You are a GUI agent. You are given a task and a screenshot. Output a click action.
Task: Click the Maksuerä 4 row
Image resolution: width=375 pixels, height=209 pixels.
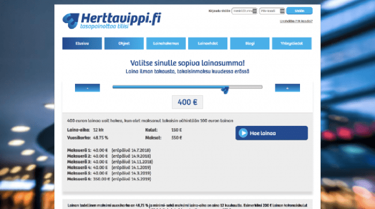pyautogui.click(x=109, y=167)
